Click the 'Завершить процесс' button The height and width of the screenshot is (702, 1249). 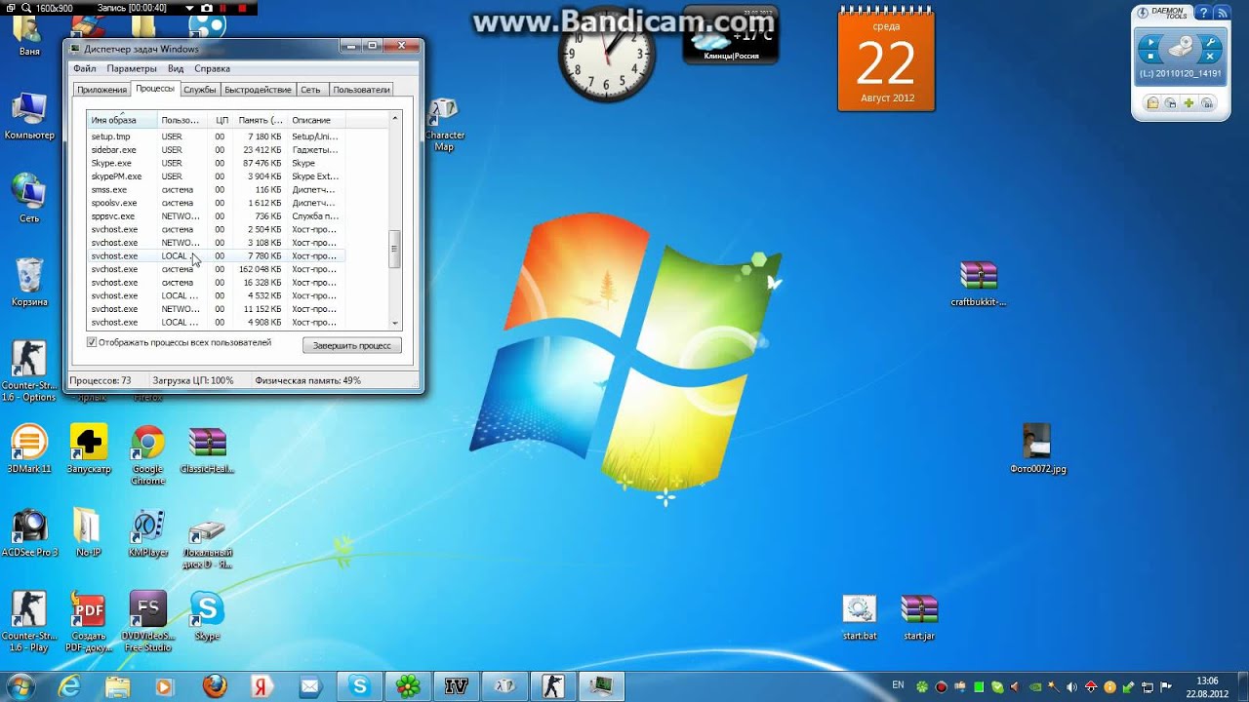tap(352, 345)
